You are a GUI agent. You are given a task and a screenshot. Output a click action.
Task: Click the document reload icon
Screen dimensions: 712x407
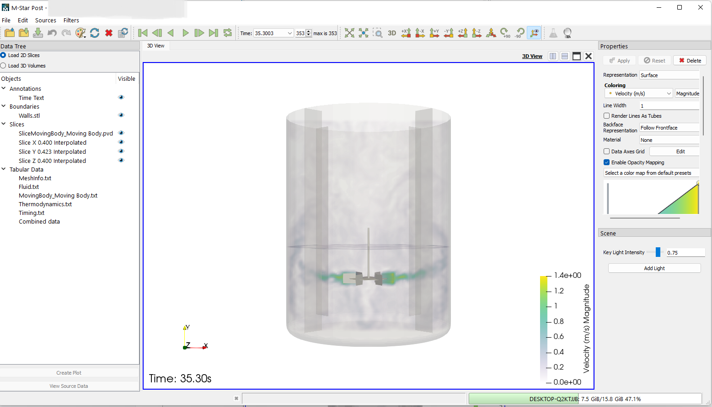pyautogui.click(x=123, y=33)
